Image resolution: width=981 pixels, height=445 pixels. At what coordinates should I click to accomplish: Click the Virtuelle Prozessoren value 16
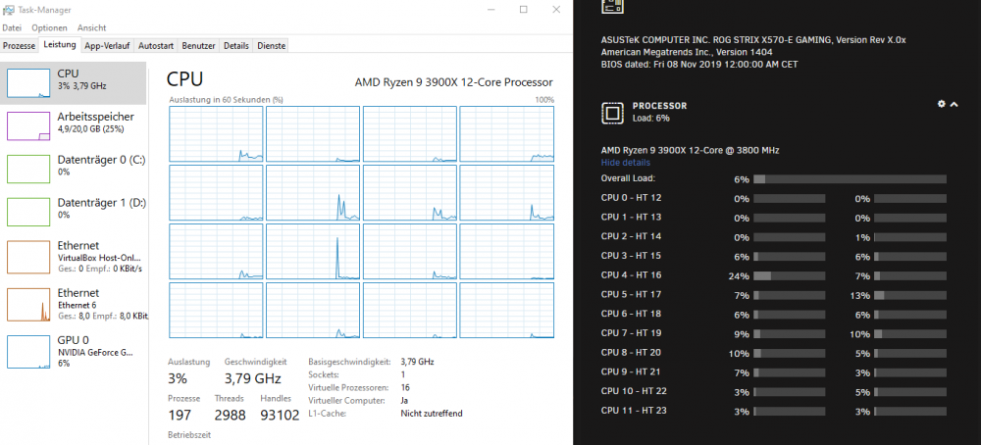pyautogui.click(x=405, y=387)
